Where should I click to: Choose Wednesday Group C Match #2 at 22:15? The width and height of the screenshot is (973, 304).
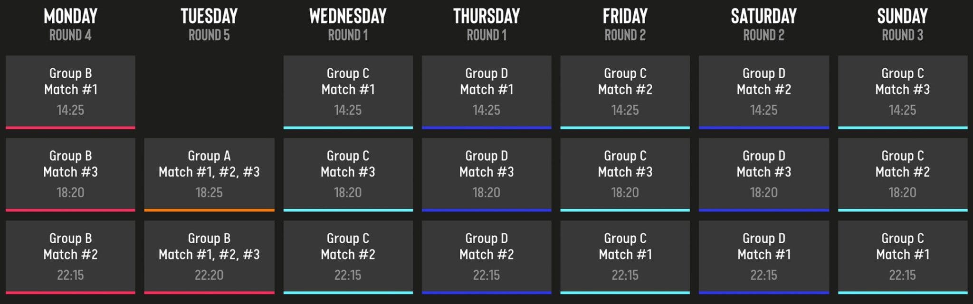click(348, 257)
